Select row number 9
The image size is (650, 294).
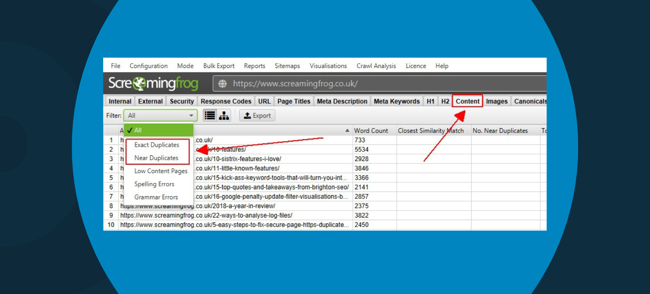111,215
